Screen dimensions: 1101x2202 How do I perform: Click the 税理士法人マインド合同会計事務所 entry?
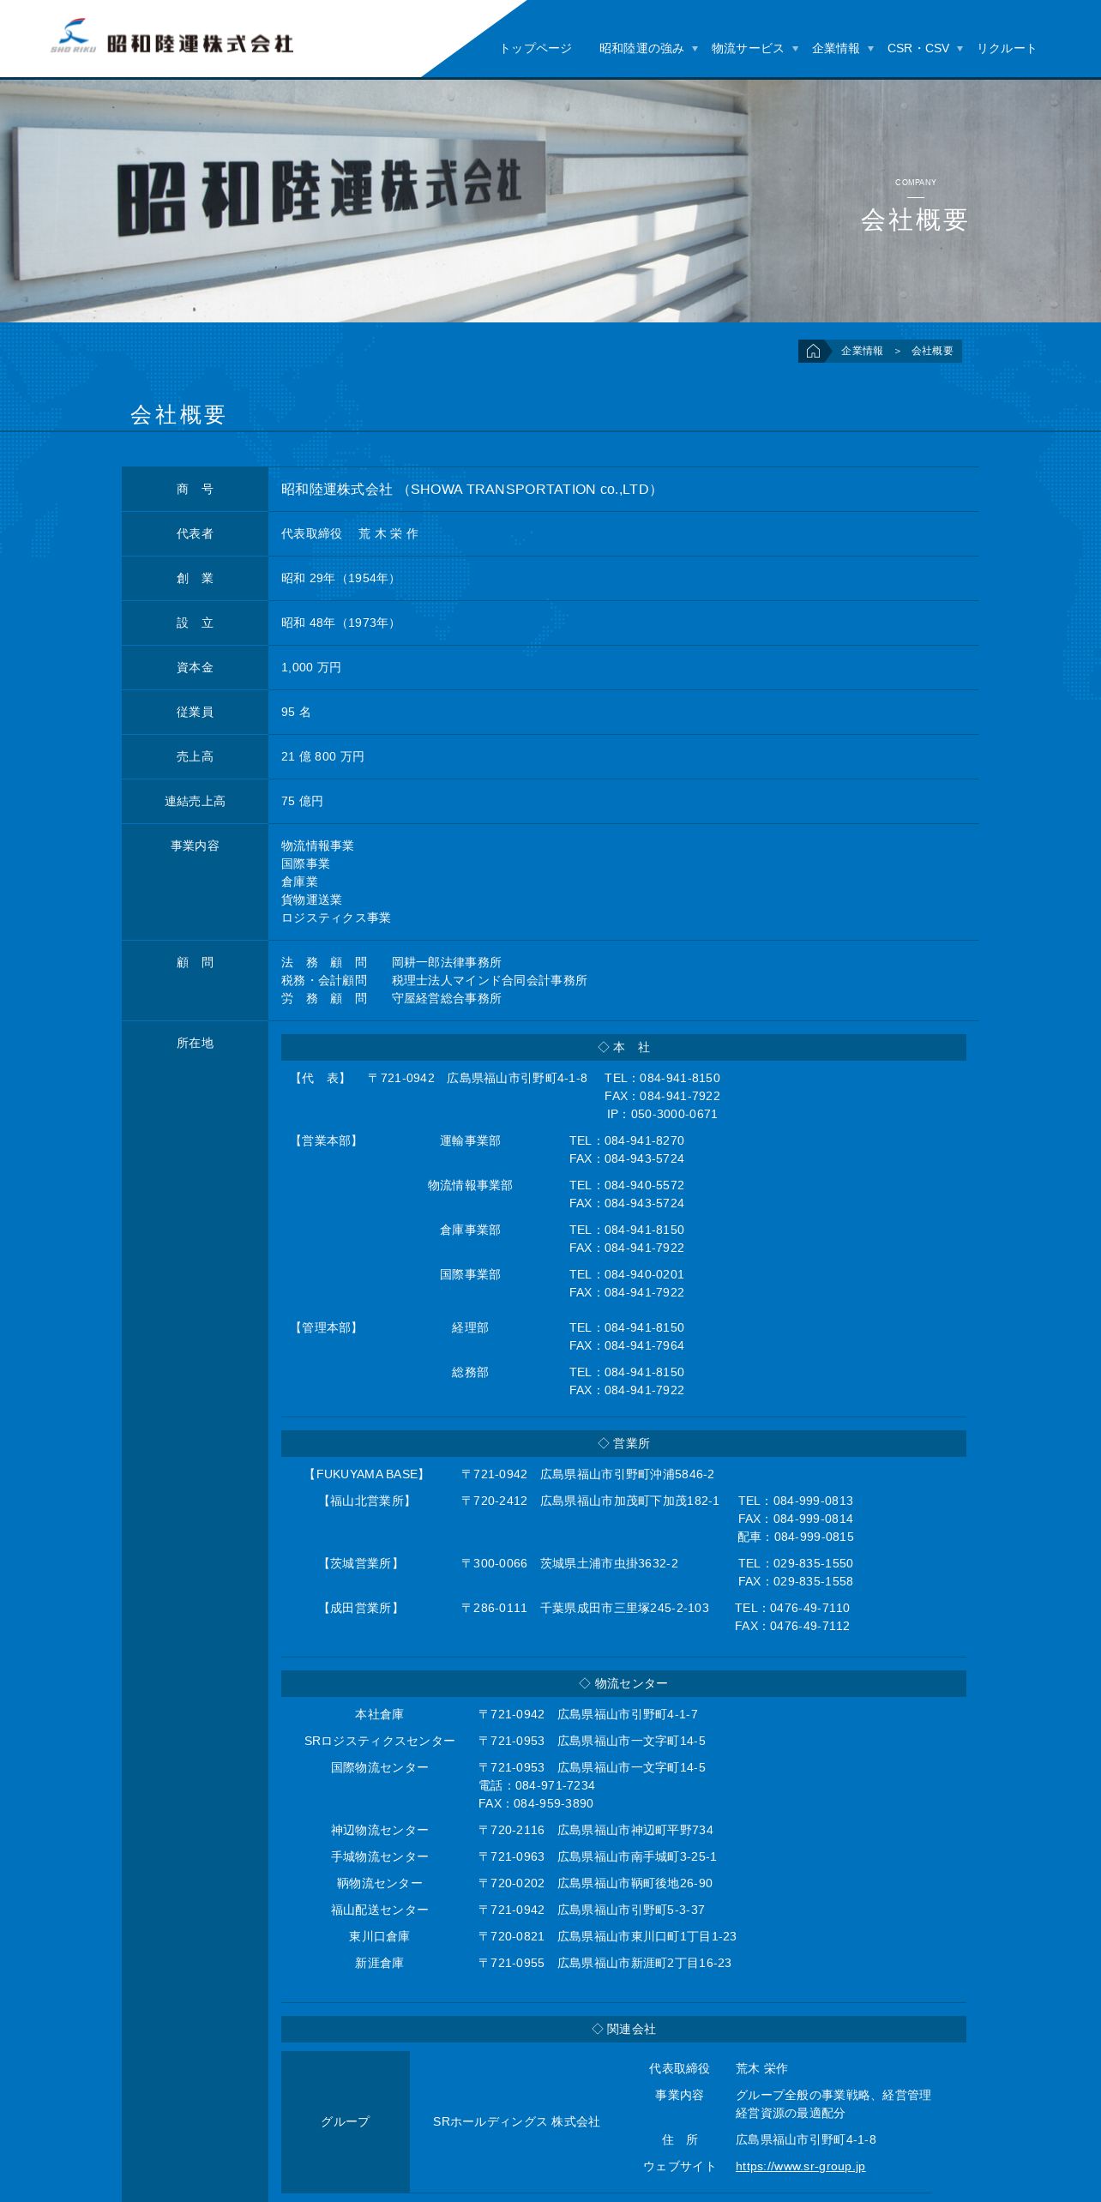(490, 980)
